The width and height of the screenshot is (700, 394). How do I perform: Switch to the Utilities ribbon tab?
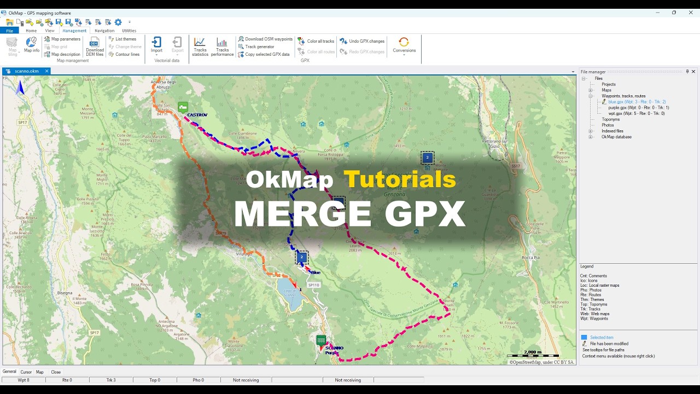coord(129,31)
